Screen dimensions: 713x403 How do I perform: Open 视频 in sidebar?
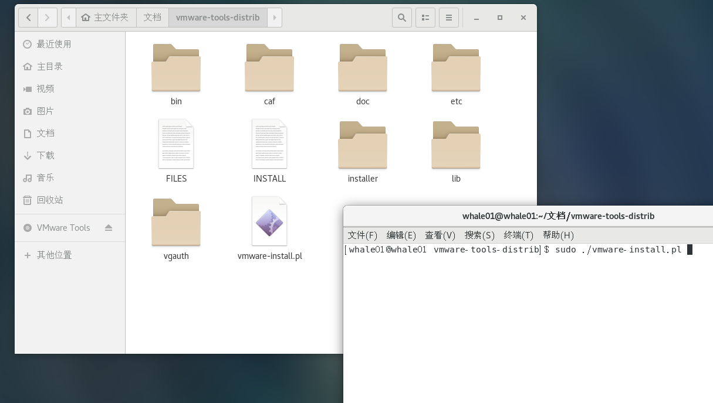70,89
